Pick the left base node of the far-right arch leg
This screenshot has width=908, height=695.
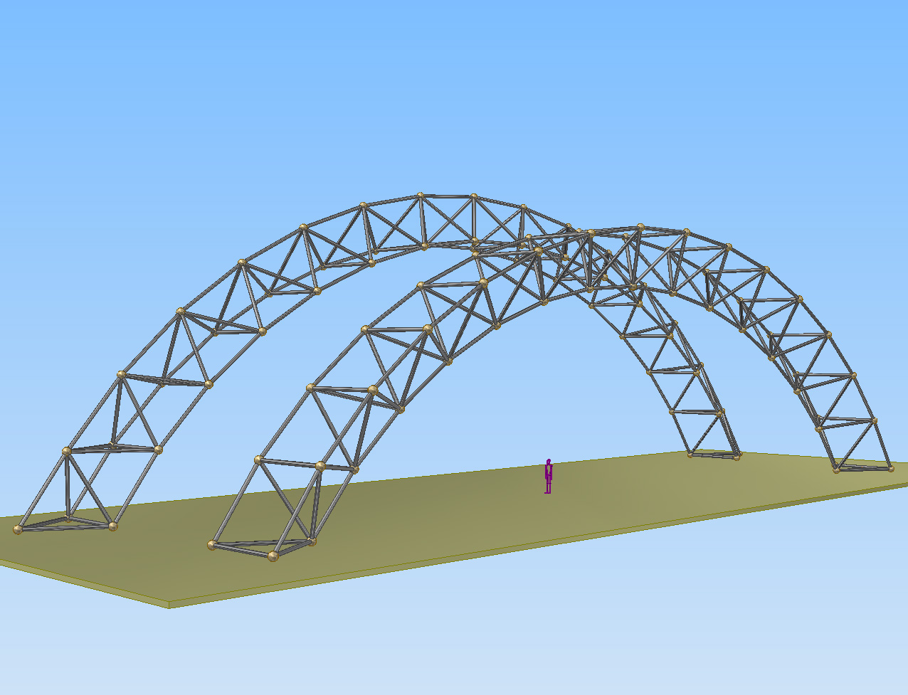(837, 469)
